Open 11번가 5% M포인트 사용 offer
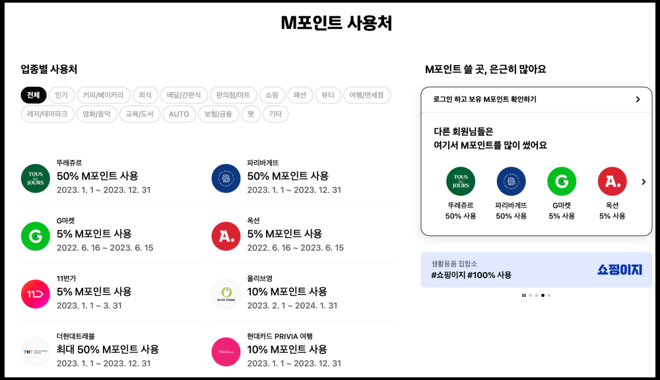The width and height of the screenshot is (660, 380). click(x=112, y=292)
